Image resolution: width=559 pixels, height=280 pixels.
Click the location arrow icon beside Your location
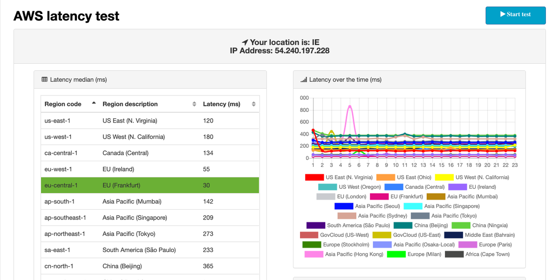point(245,42)
